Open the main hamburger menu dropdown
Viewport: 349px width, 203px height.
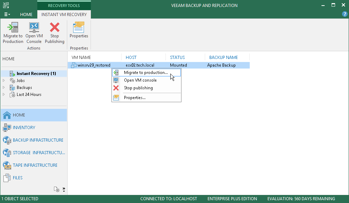(7, 15)
